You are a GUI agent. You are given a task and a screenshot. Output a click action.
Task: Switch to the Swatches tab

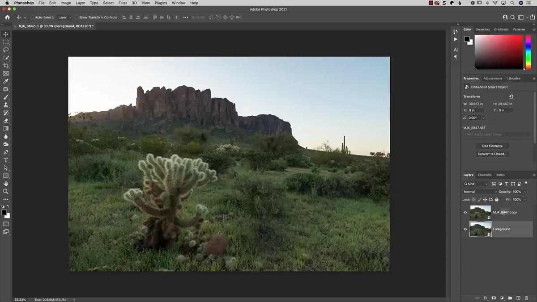[482, 29]
